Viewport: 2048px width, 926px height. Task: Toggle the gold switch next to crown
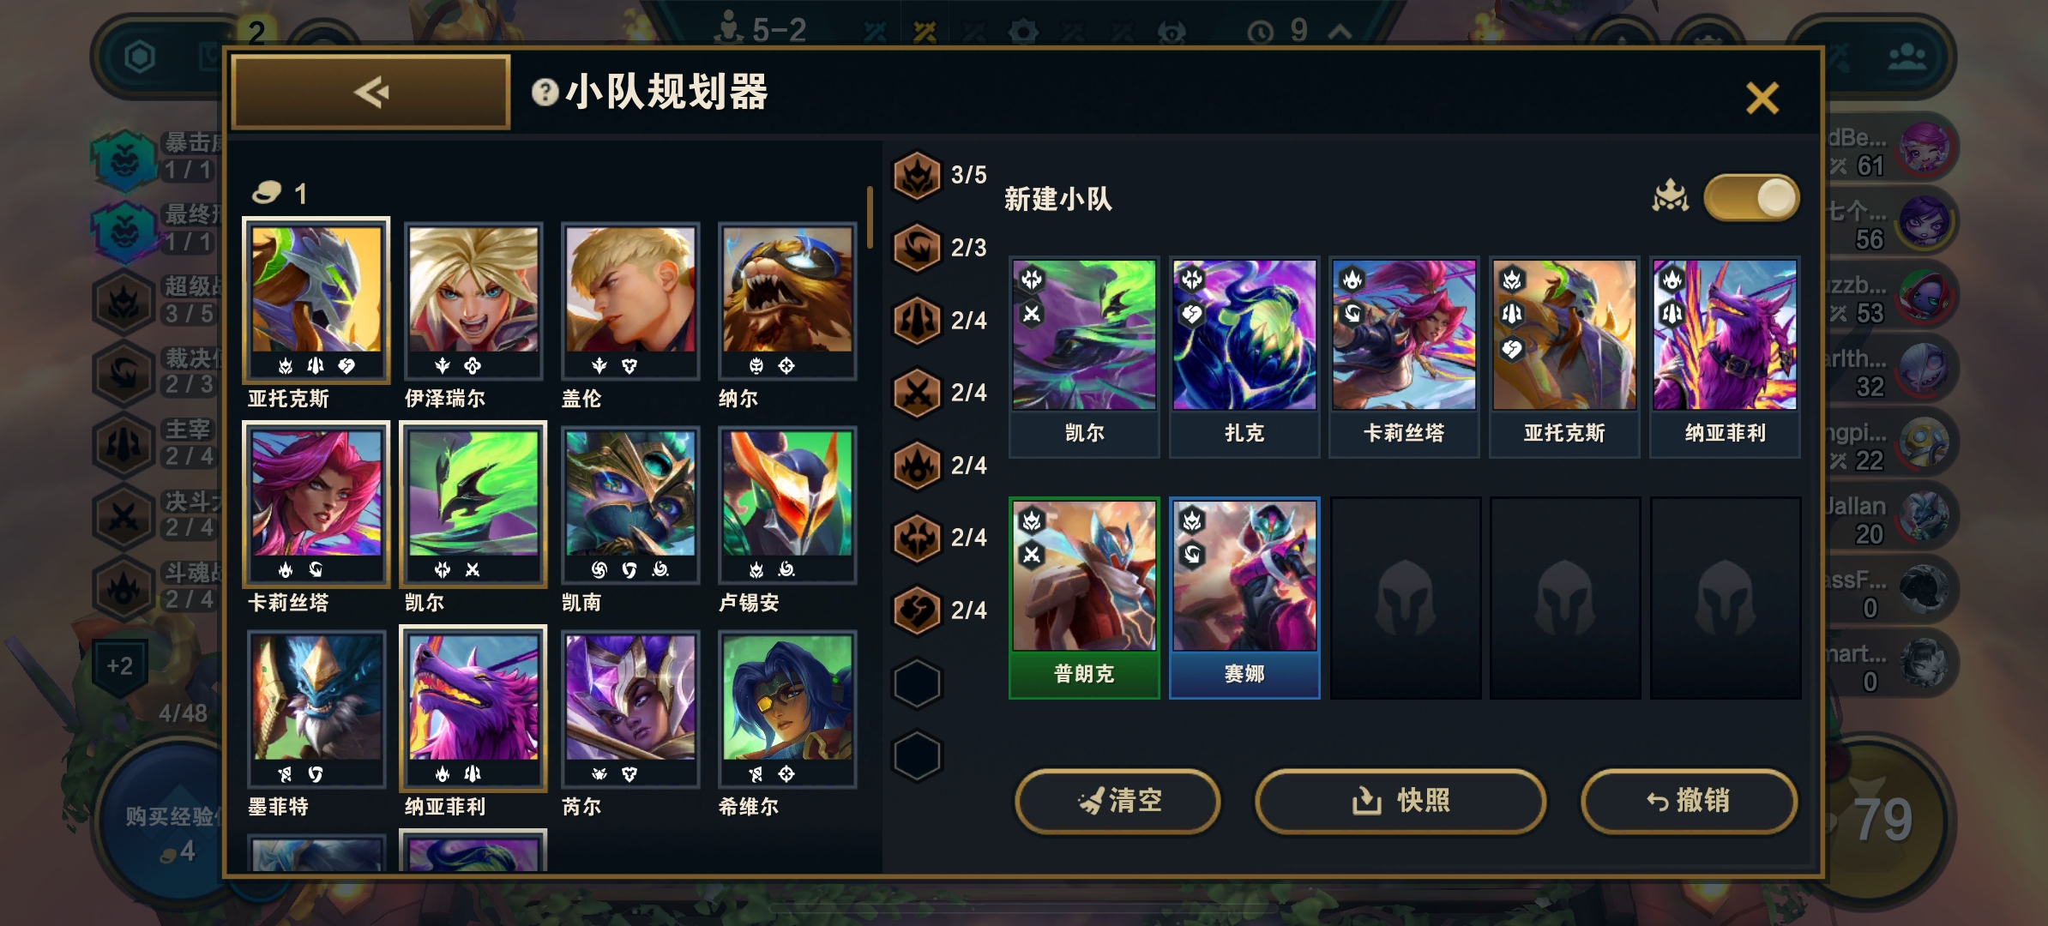[1751, 198]
